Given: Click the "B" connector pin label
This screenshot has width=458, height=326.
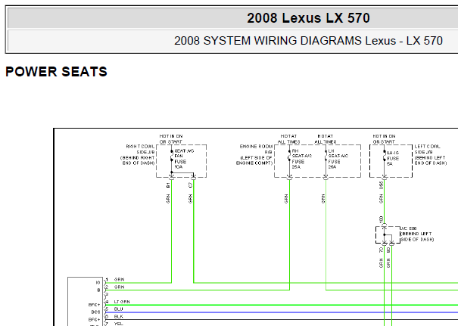Looking at the screenshot, I should point(98,290).
